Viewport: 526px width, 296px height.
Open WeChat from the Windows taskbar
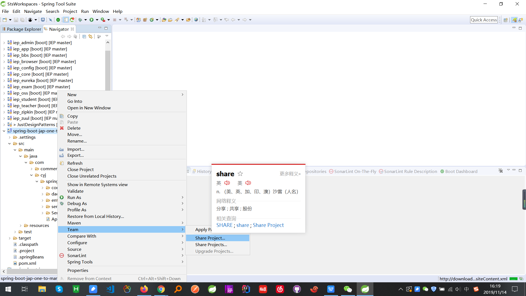348,289
